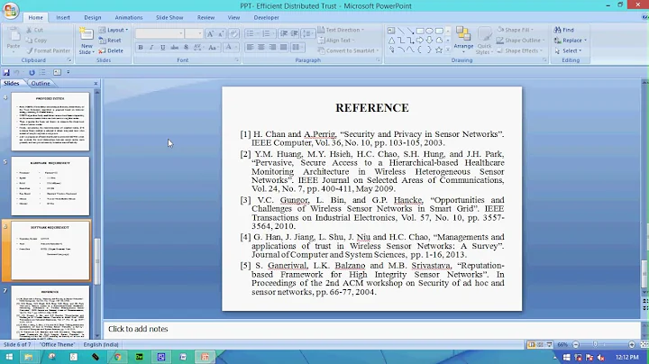Click Increase Font Size icon
Viewport: 649px width, 364px height.
tap(210, 34)
